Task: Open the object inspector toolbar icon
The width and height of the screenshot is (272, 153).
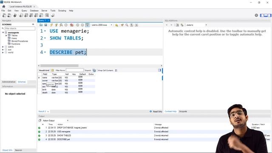Action: pyautogui.click(x=15, y=15)
